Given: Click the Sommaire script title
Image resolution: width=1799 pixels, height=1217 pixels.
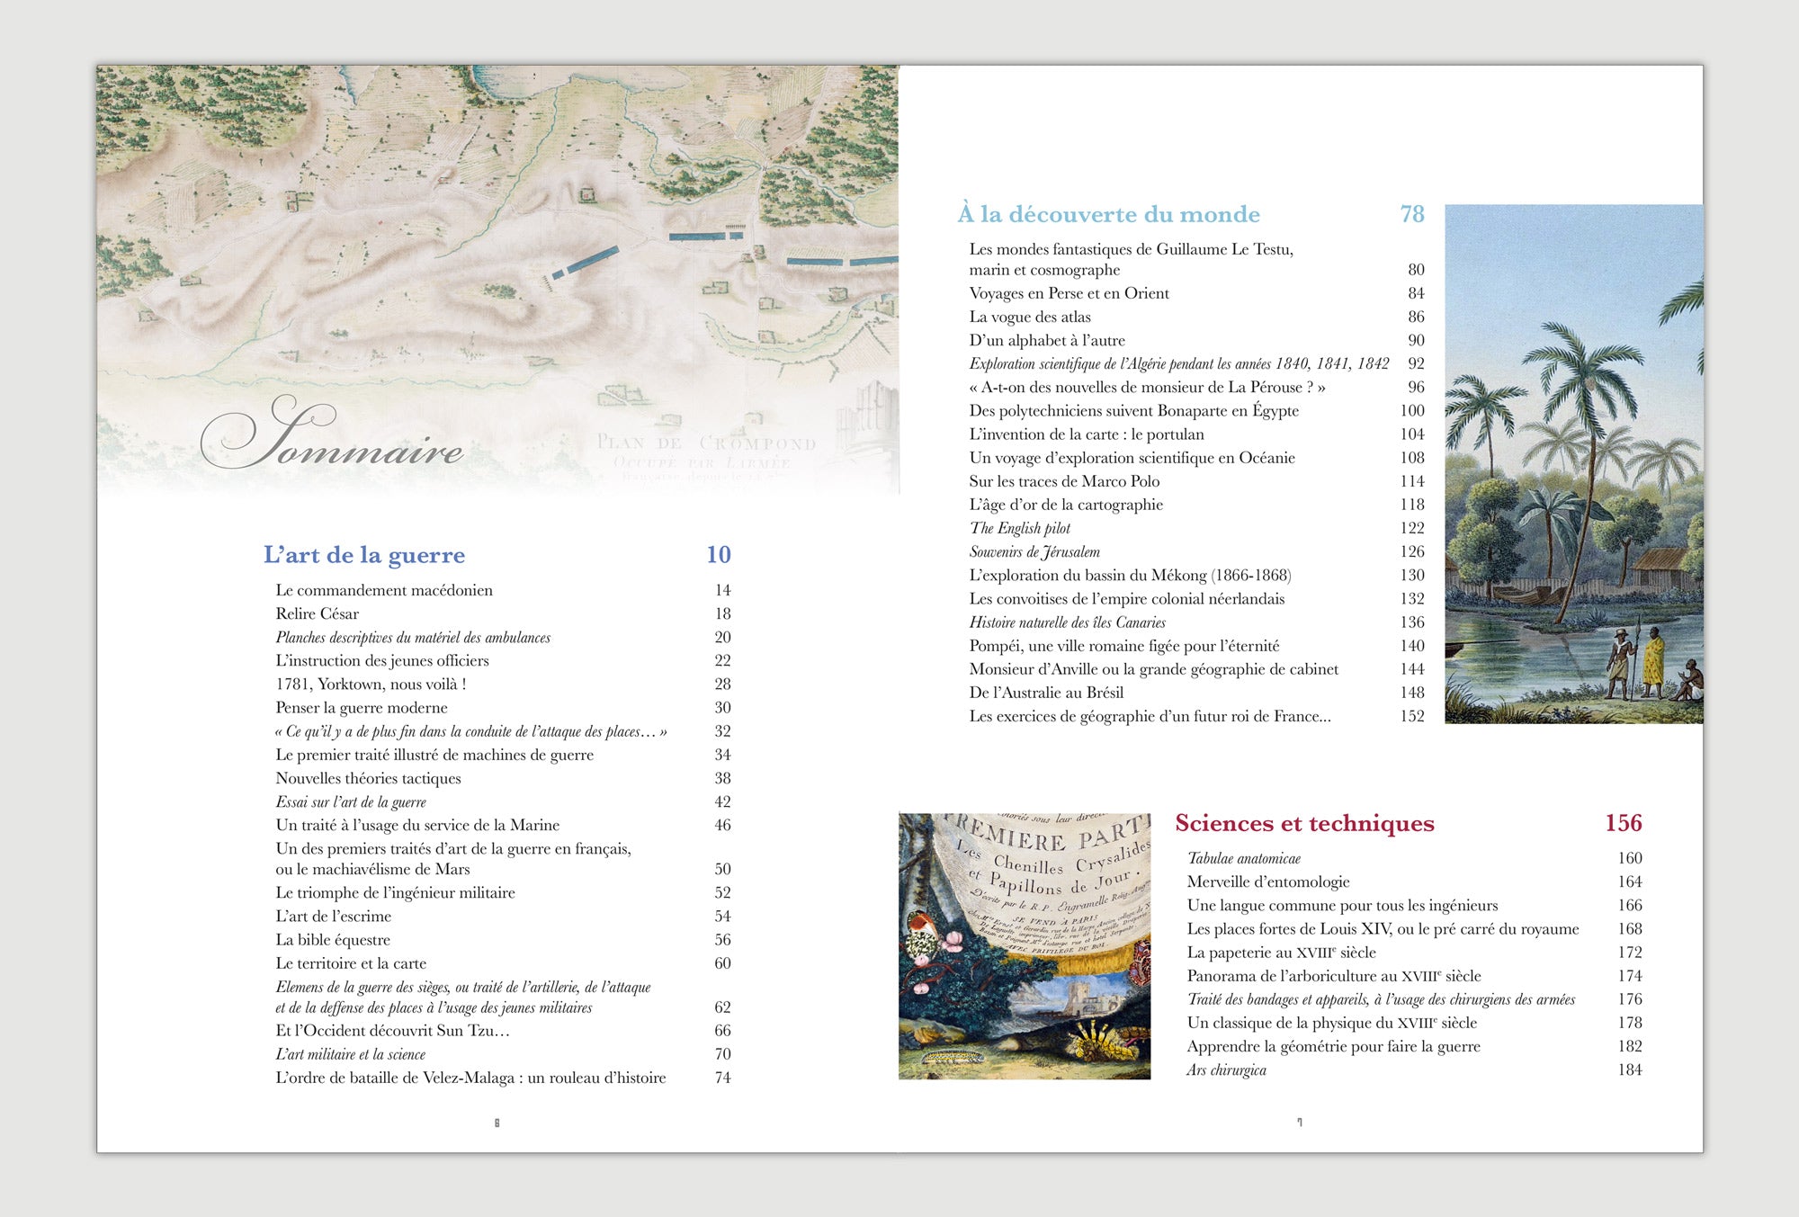Looking at the screenshot, I should coord(332,434).
